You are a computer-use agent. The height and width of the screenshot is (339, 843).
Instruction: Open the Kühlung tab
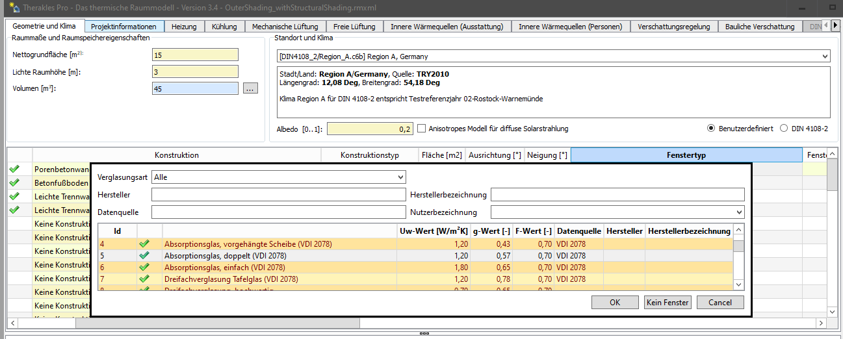[224, 27]
